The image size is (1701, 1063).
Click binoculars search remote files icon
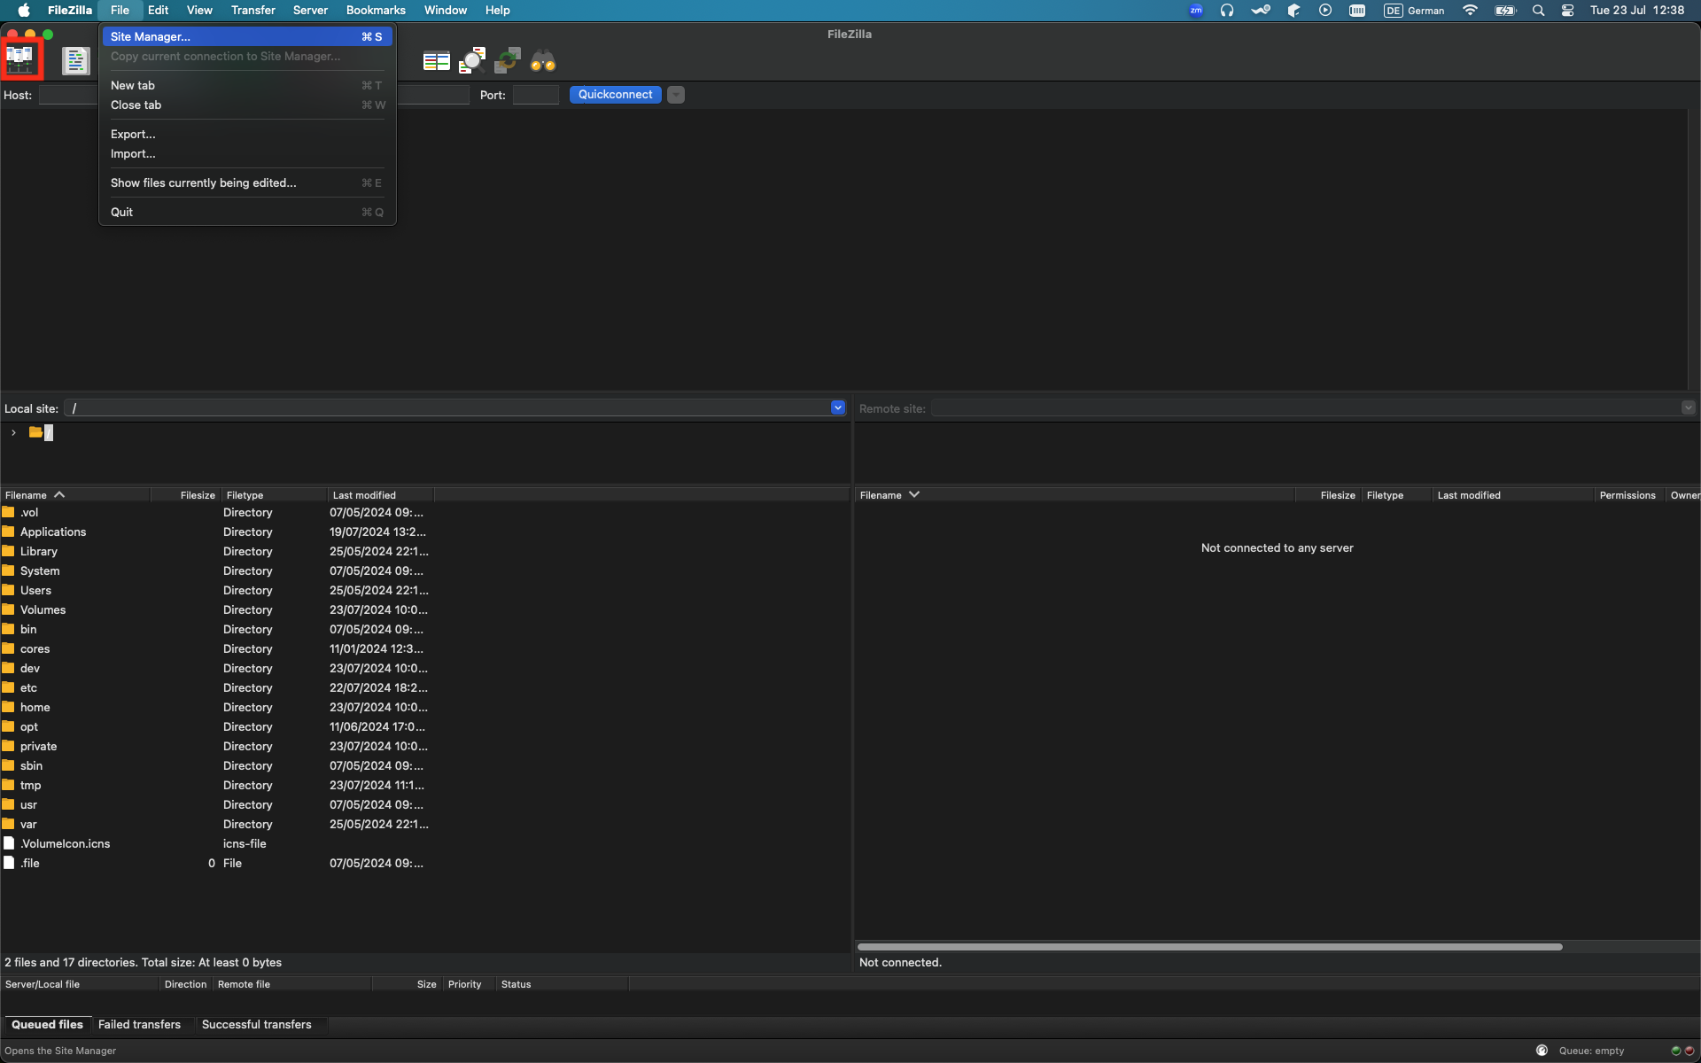click(543, 60)
